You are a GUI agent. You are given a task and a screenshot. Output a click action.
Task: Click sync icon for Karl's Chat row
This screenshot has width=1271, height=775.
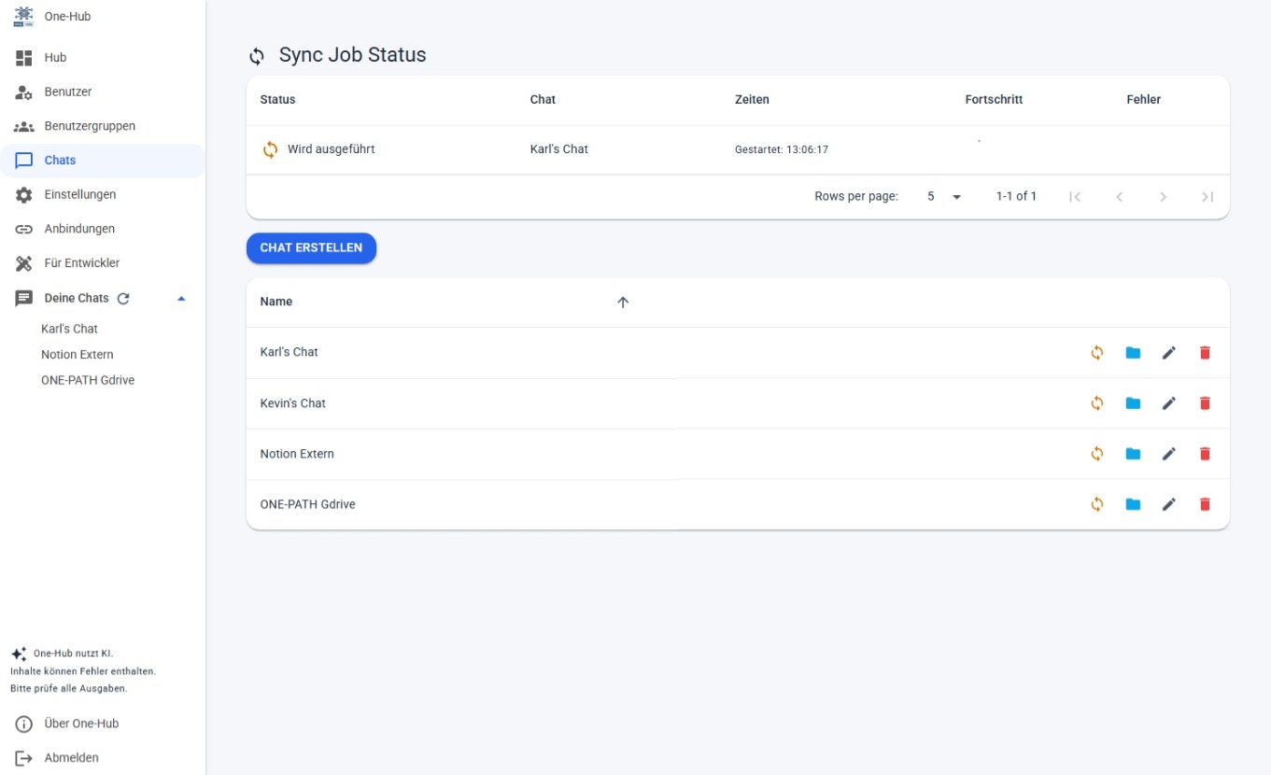[1097, 353]
